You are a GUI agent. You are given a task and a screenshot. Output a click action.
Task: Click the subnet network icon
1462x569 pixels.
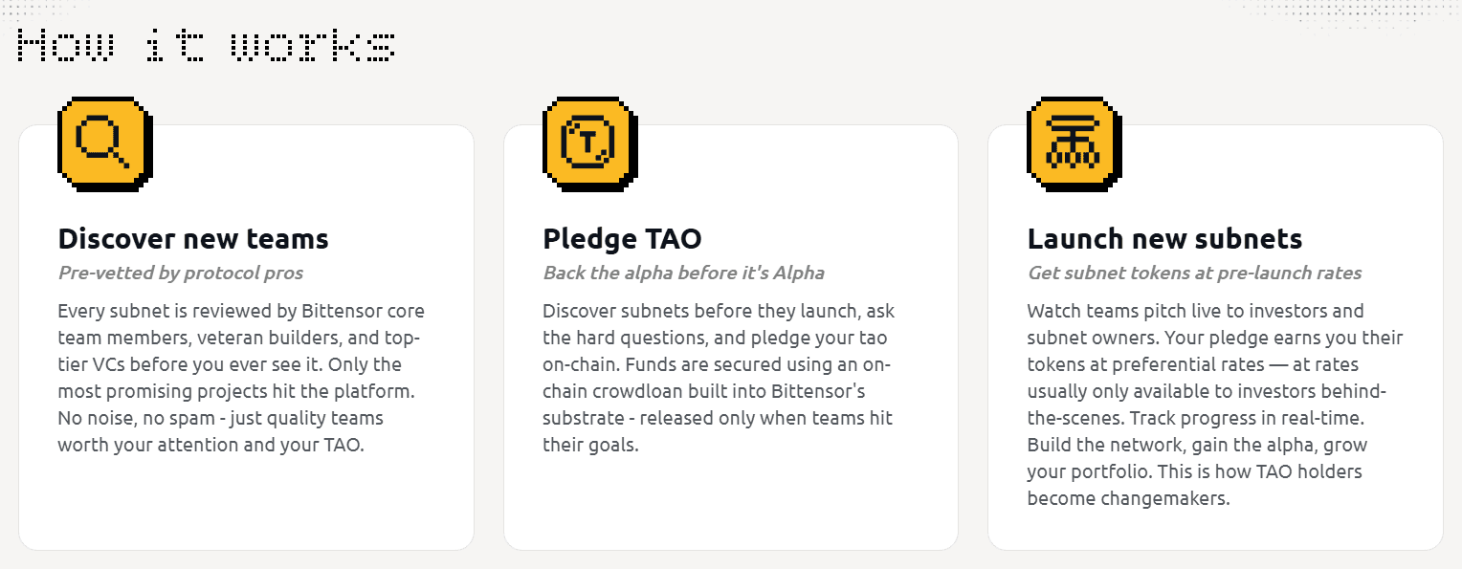click(1072, 142)
